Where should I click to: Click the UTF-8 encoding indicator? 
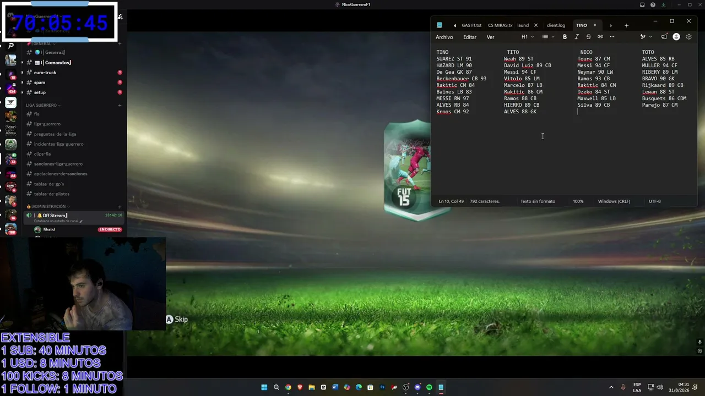pos(654,201)
